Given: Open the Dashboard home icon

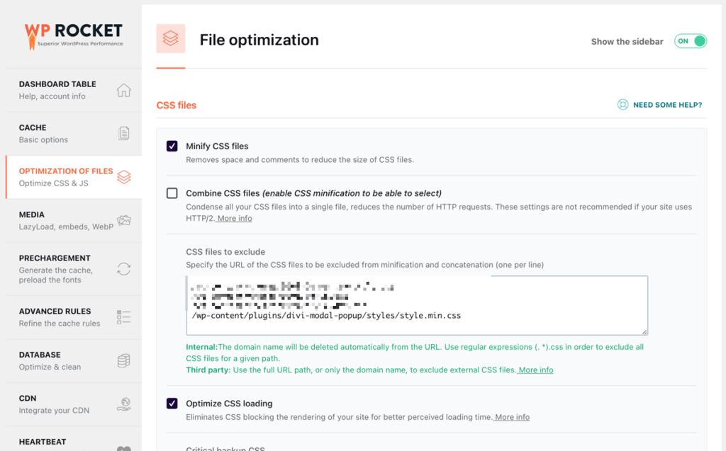Looking at the screenshot, I should (x=123, y=91).
